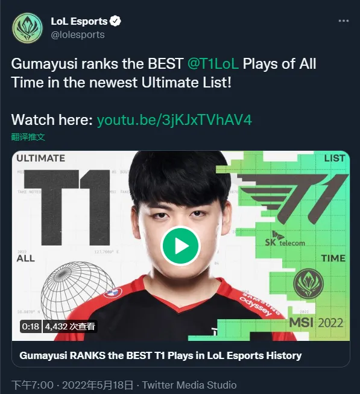Open the video card title about Gumayusi ranks
Image resolution: width=360 pixels, height=394 pixels.
[x=160, y=355]
